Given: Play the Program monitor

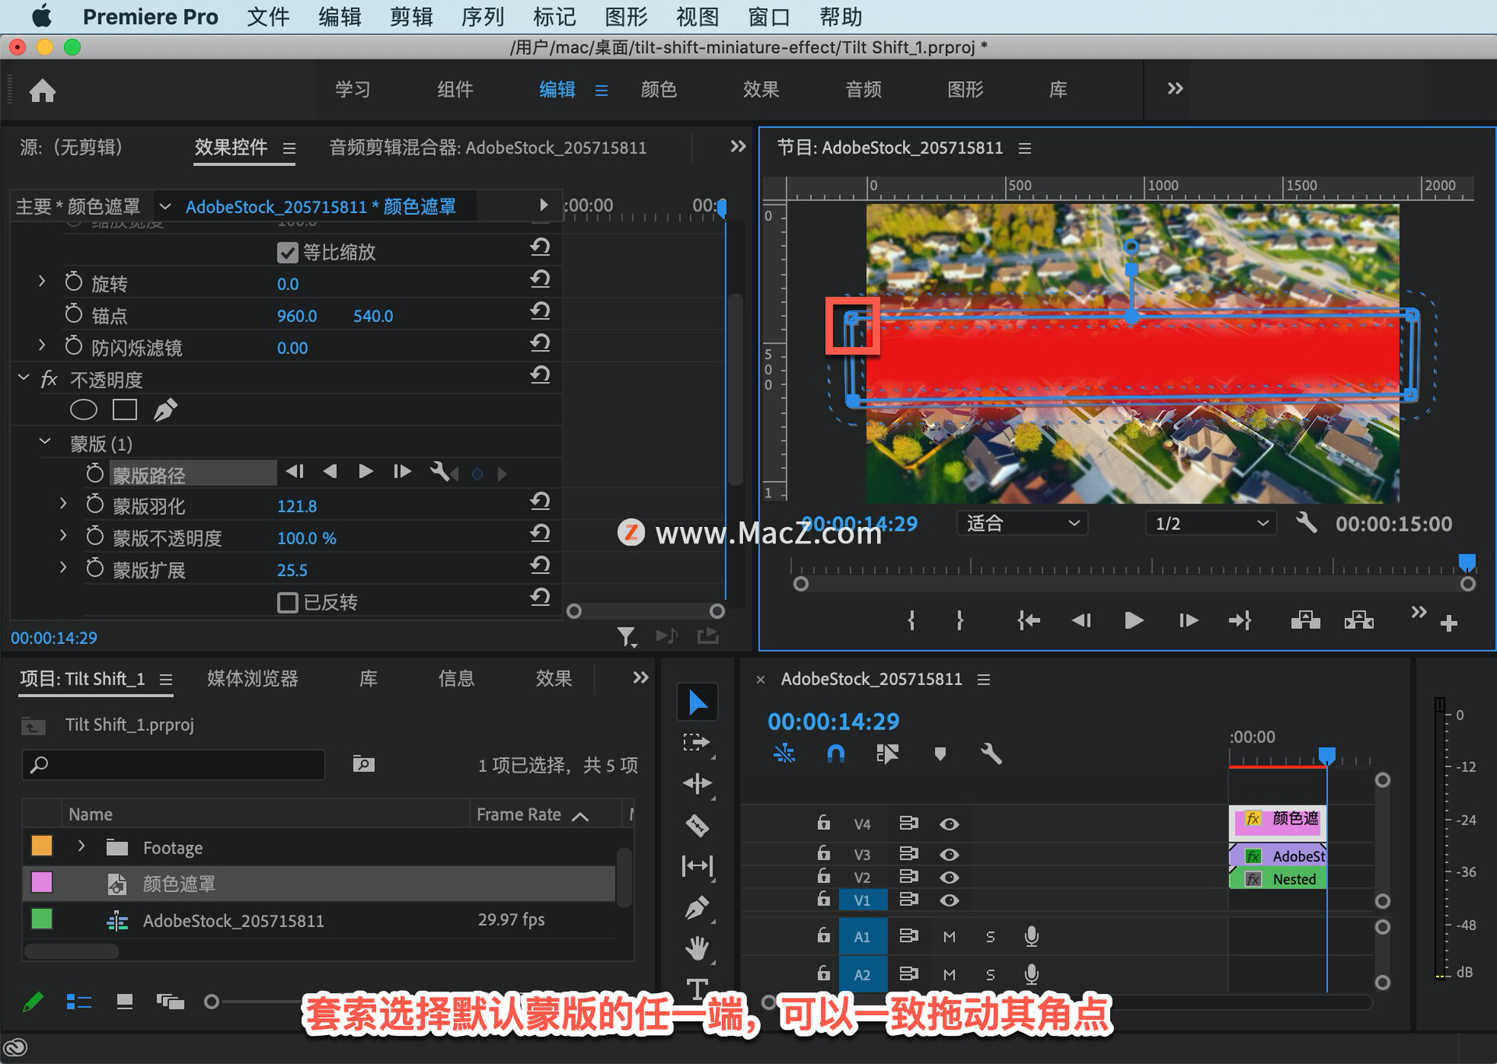Looking at the screenshot, I should [x=1134, y=620].
